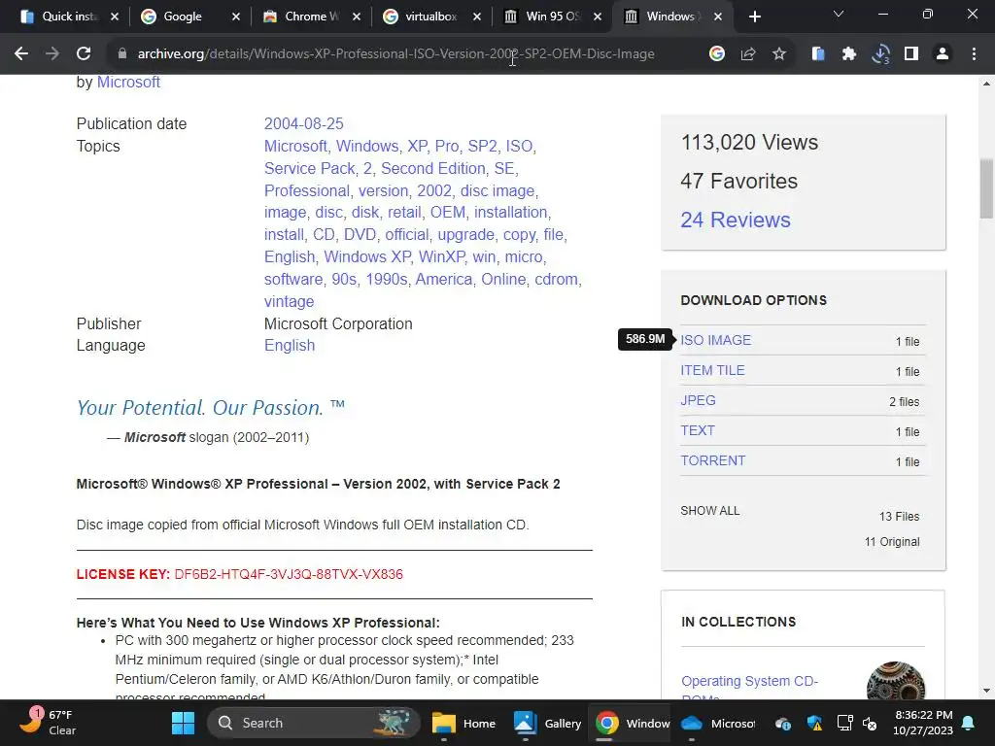Open the notifications bell
995x746 pixels.
coord(969,723)
